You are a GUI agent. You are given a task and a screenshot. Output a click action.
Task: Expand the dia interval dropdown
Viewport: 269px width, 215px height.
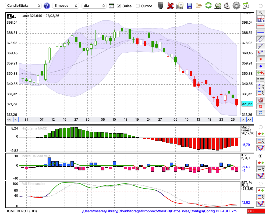click(x=94, y=6)
